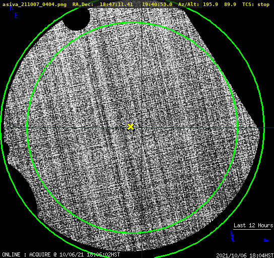
Task: Click the Last 12 Hours label
Action: coord(253,225)
